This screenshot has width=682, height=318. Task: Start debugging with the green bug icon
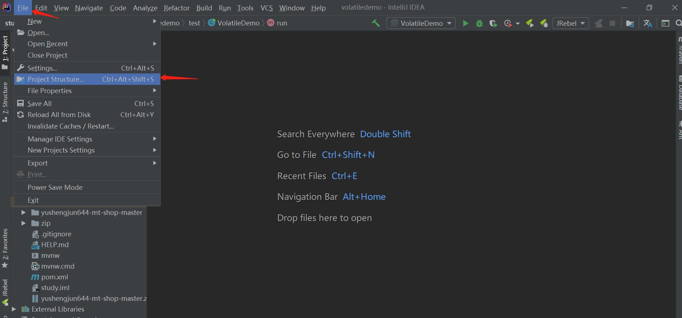(479, 23)
